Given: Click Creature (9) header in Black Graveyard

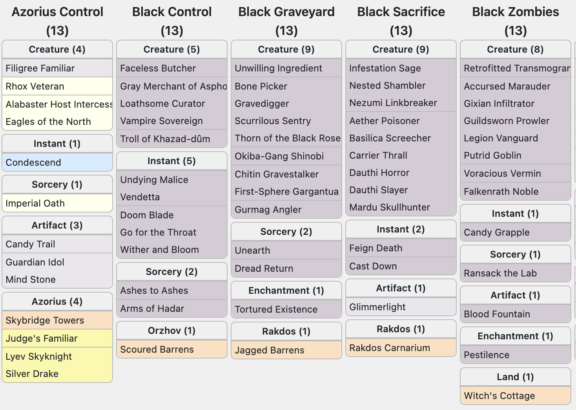Looking at the screenshot, I should pos(286,49).
